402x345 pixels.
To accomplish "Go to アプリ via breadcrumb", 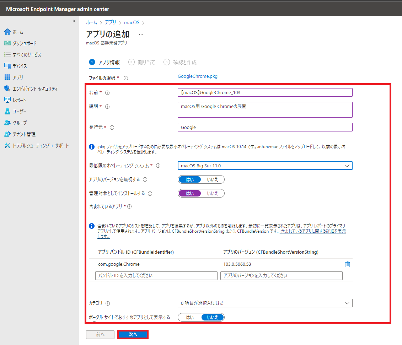I will [111, 22].
